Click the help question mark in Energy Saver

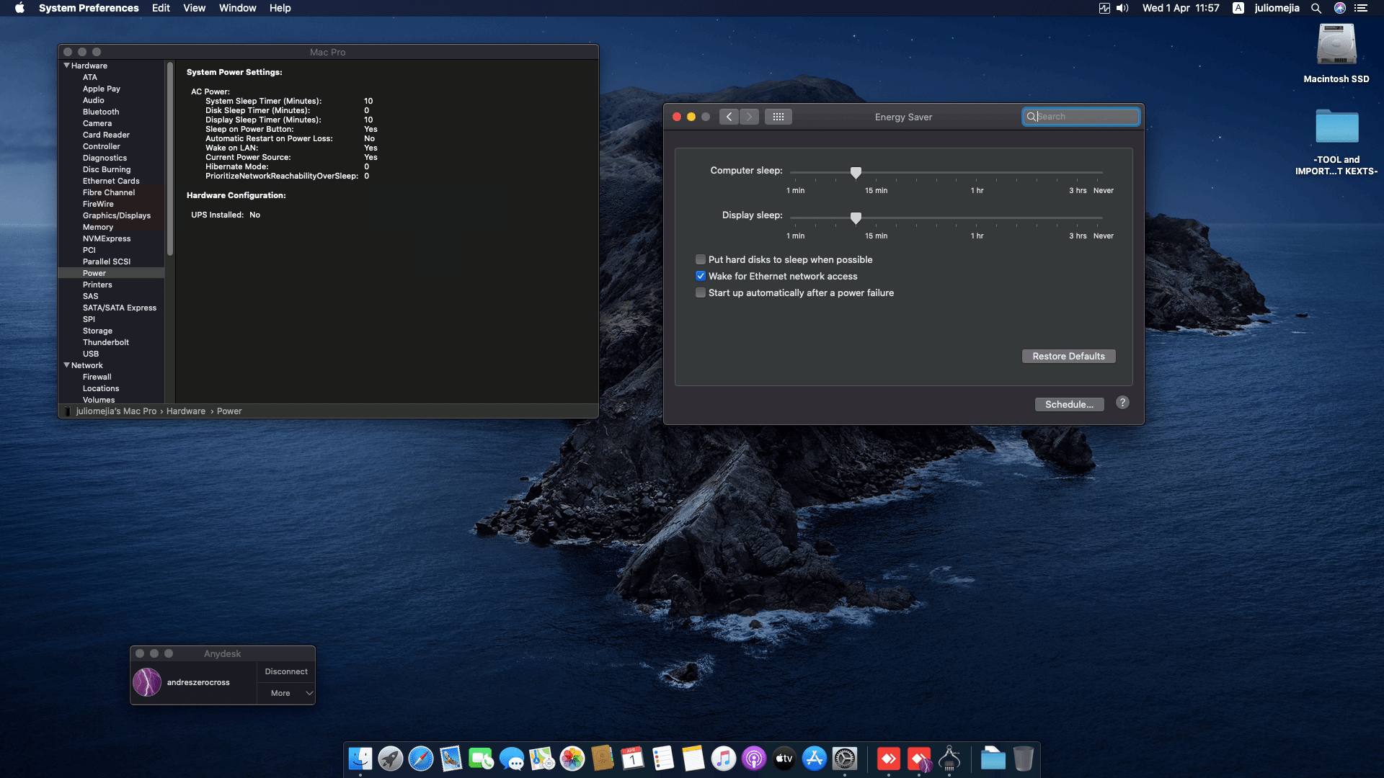[x=1122, y=403]
